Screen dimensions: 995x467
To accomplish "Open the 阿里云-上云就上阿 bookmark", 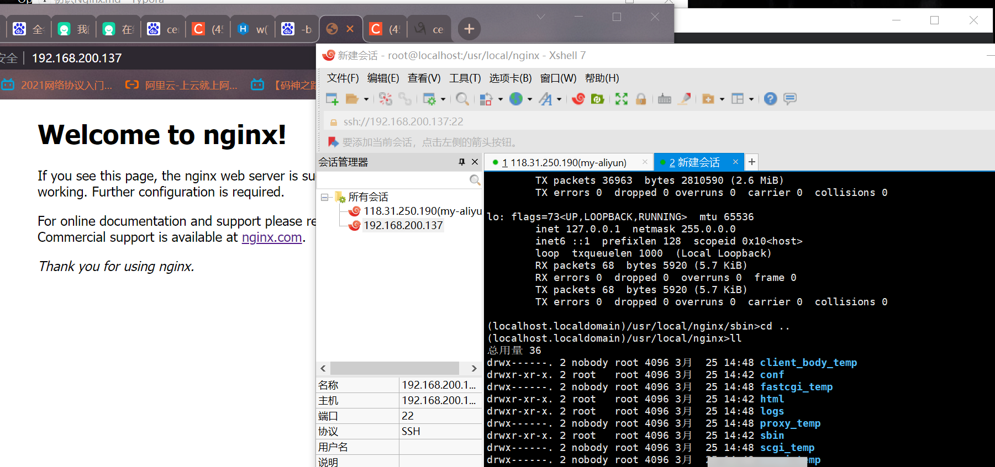I will point(182,85).
